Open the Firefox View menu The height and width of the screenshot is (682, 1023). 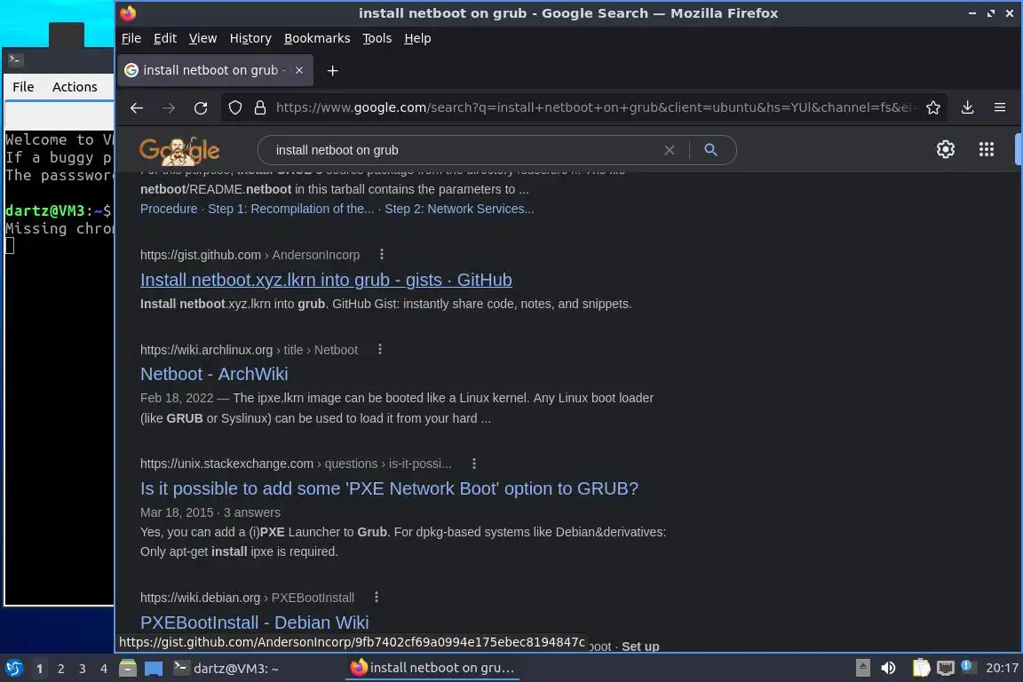tap(202, 38)
